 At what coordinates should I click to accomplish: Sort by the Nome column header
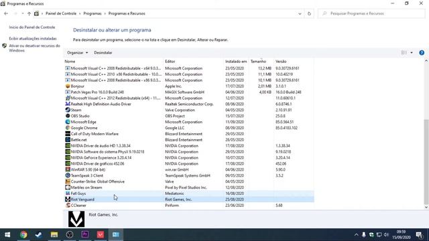[x=113, y=62]
